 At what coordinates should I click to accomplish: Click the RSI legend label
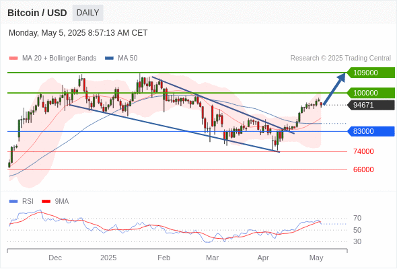(x=28, y=202)
